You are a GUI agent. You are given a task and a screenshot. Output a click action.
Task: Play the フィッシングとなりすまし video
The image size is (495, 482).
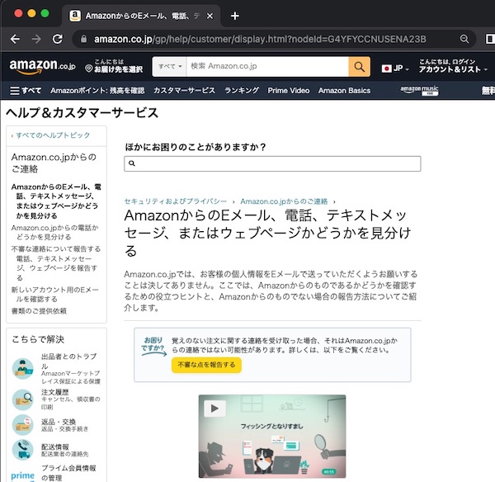214,409
